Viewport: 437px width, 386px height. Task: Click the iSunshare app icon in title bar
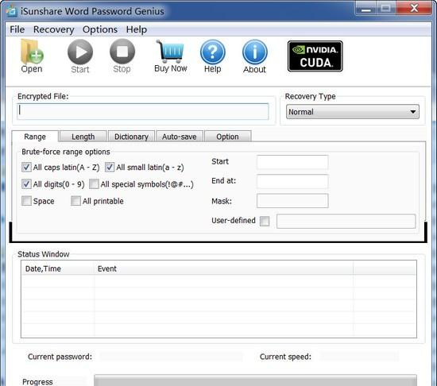12,11
